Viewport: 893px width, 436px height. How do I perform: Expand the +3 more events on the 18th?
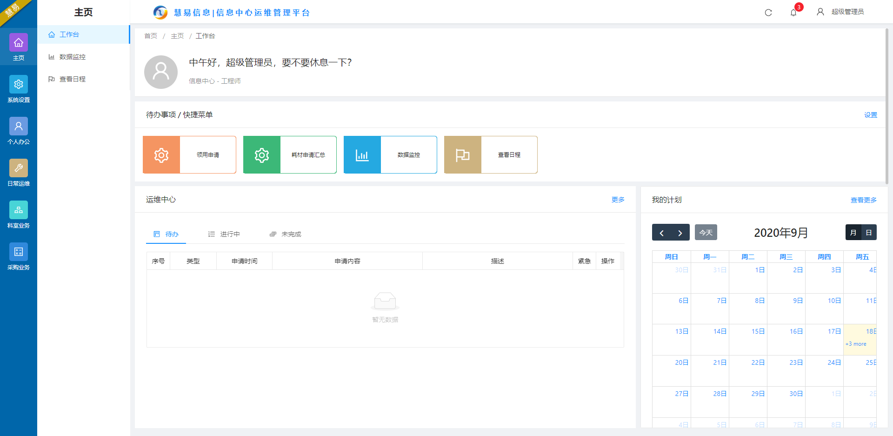(x=856, y=344)
